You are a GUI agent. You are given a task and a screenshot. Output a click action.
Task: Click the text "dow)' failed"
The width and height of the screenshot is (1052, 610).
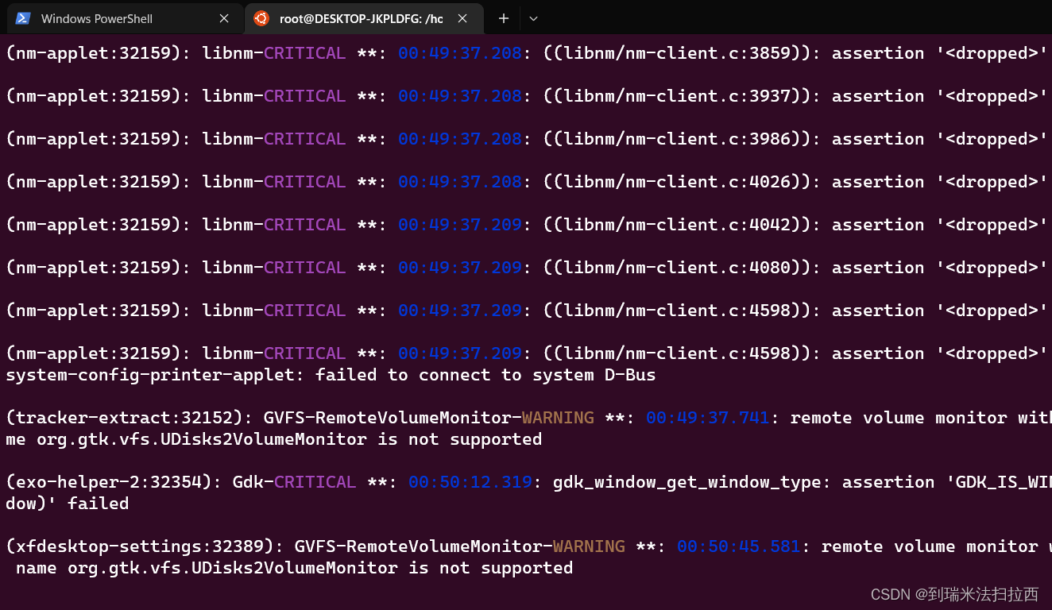(68, 504)
